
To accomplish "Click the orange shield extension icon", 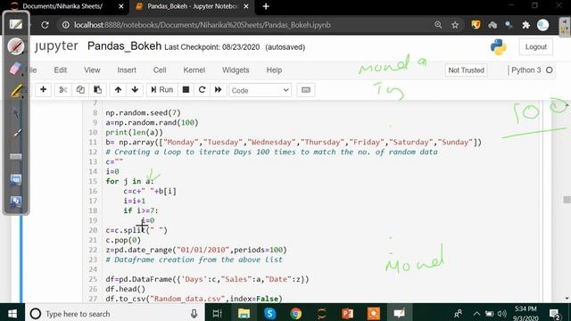I will tap(476, 25).
